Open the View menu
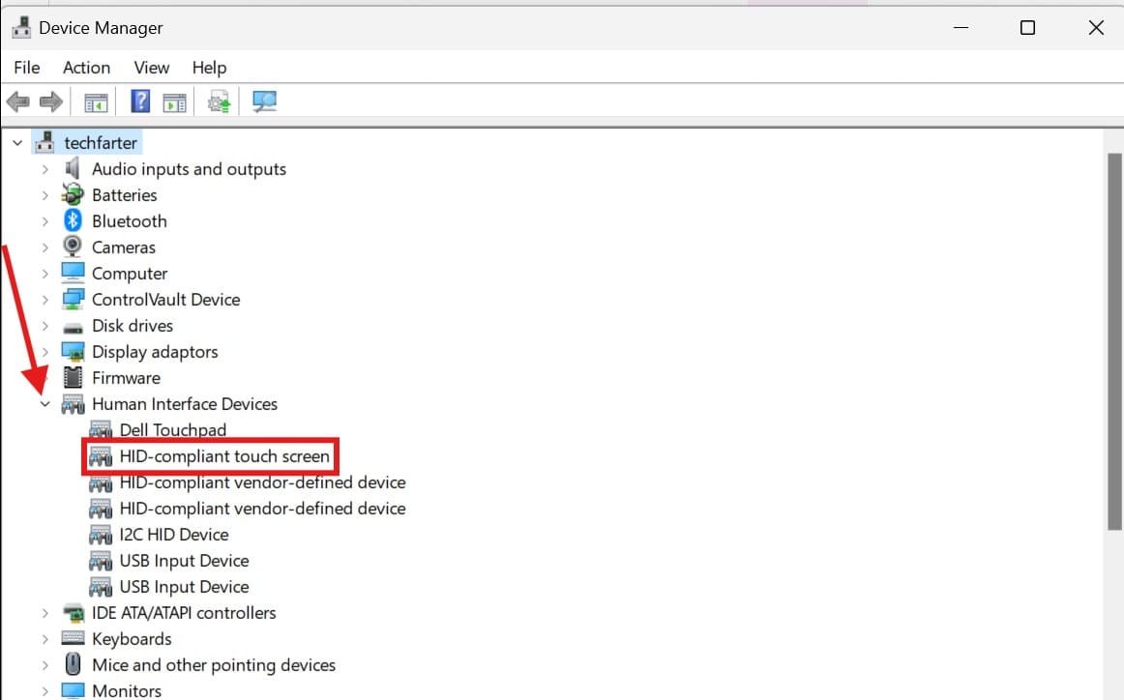1124x700 pixels. tap(151, 68)
